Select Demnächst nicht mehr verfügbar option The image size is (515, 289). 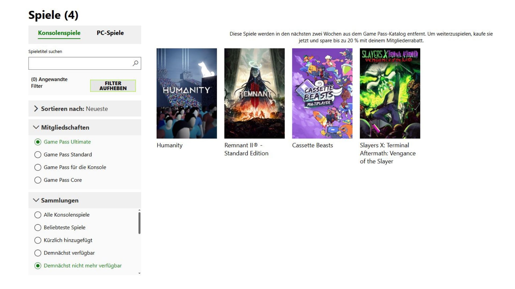[x=38, y=266]
